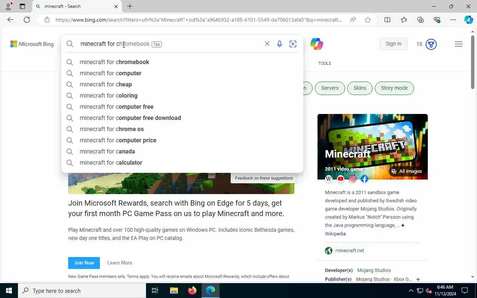
Task: Open Minecraft Facebook icon link
Action: (364, 179)
